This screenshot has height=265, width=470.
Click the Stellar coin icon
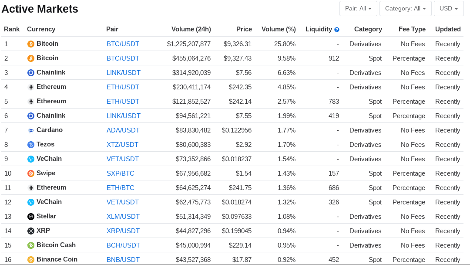tap(31, 217)
